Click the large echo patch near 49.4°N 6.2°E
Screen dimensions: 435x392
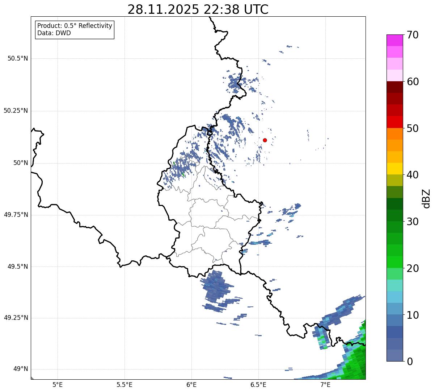[x=216, y=286]
